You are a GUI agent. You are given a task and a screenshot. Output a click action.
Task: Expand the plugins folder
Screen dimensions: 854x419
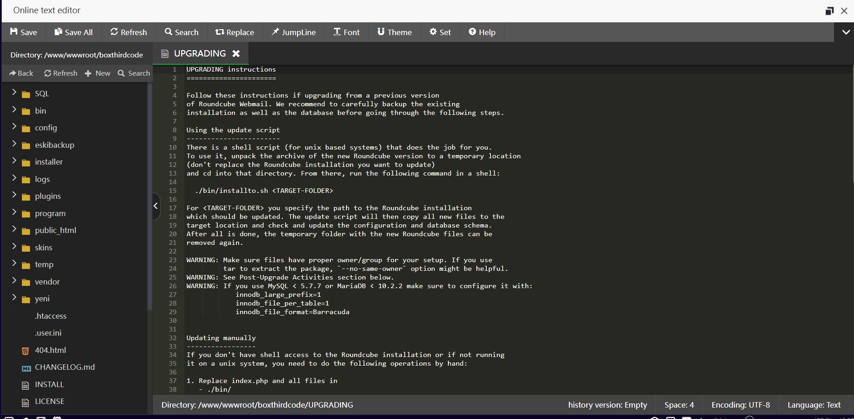click(x=14, y=195)
